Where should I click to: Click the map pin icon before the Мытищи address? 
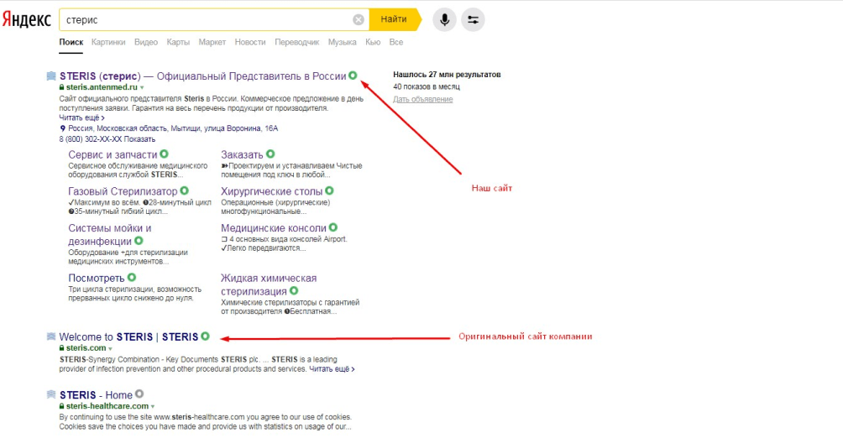pos(62,128)
